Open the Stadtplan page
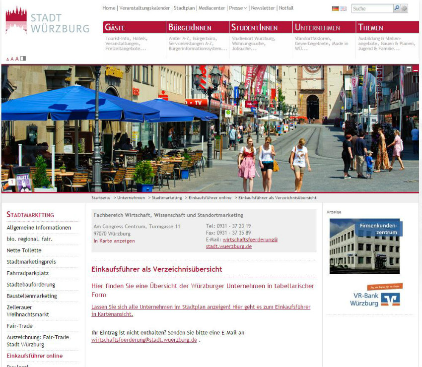The width and height of the screenshot is (422, 367). coord(184,8)
